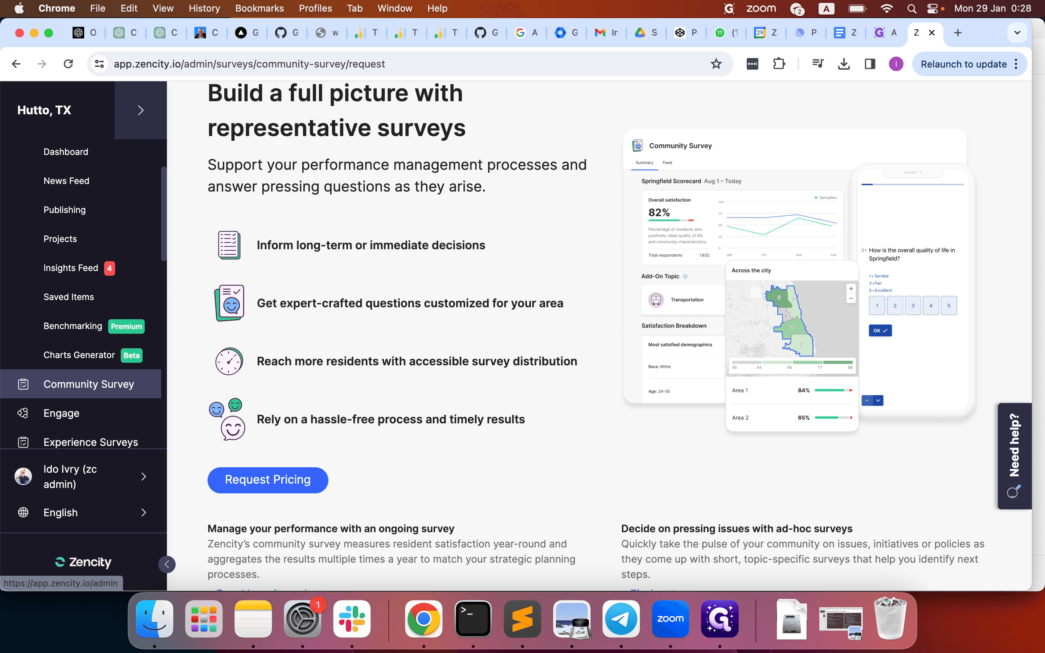Open Sublime Text from the Dock

point(522,619)
